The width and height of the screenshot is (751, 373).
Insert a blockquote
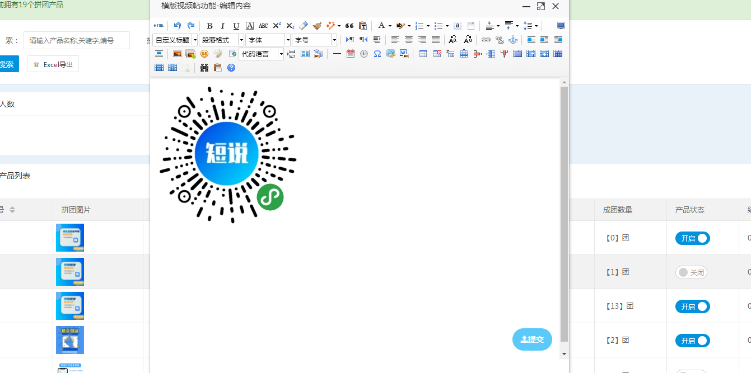pos(349,26)
